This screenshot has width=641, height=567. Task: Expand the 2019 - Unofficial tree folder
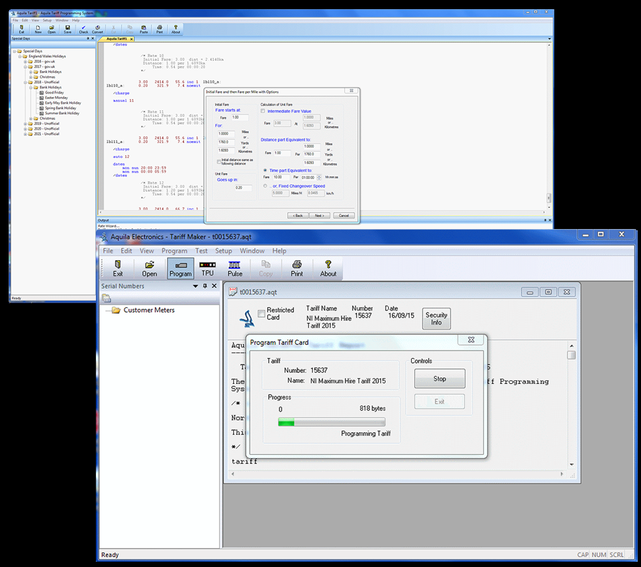pyautogui.click(x=25, y=123)
